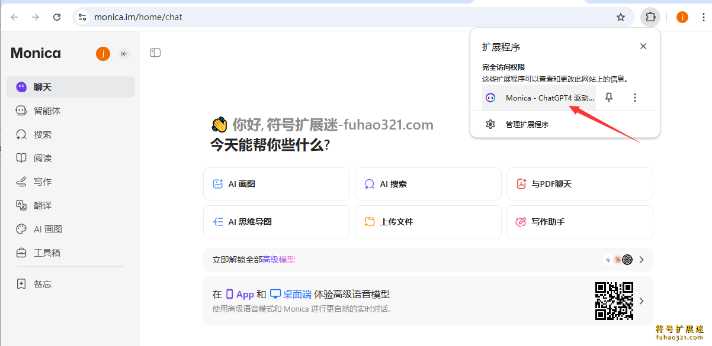Click the AI 画图 card
The image size is (712, 346).
277,184
